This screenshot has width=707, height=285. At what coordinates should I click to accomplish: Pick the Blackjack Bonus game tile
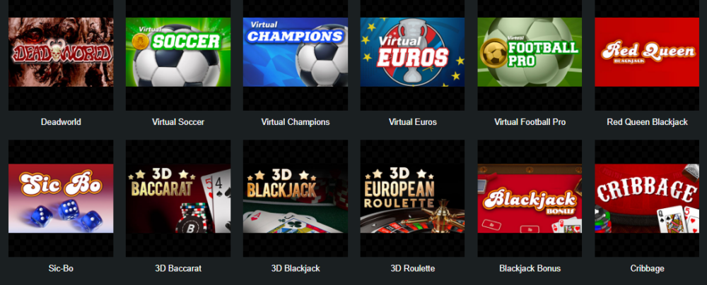[x=530, y=198]
